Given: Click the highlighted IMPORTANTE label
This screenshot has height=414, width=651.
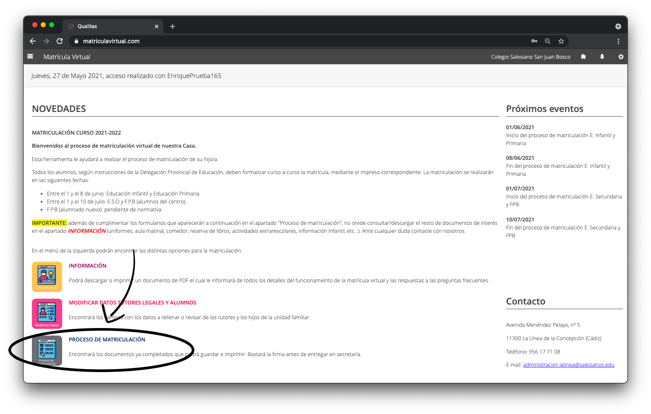Looking at the screenshot, I should point(49,223).
